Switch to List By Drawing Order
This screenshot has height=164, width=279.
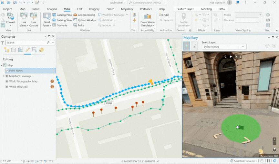pos(6,50)
